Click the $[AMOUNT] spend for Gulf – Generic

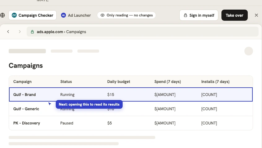[165, 109]
